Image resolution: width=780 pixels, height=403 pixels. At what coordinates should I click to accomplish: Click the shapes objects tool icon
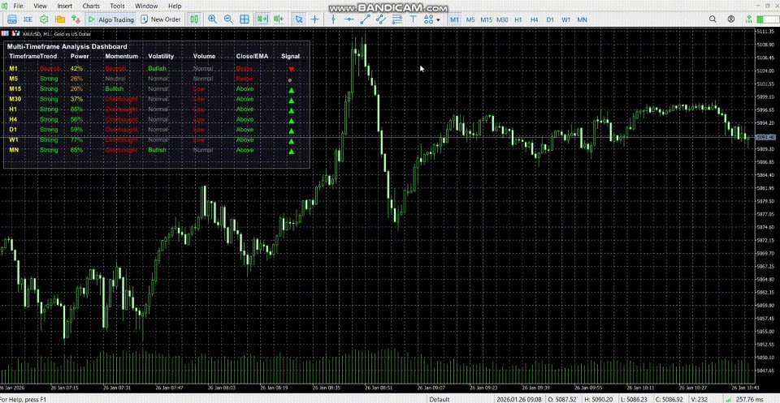coord(428,19)
